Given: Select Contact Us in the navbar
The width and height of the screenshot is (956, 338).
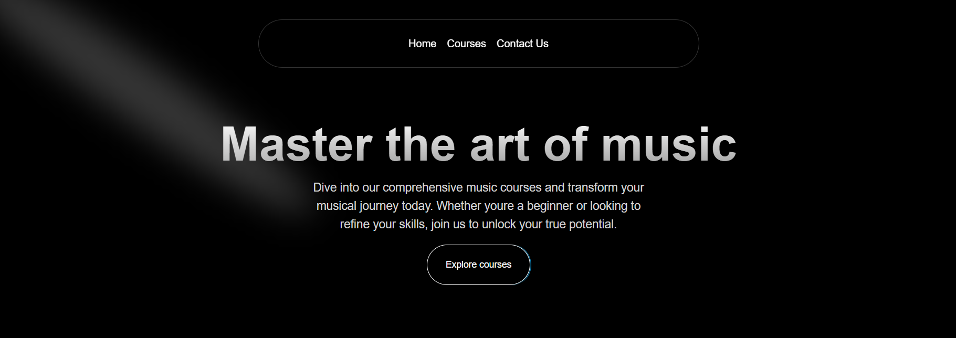Looking at the screenshot, I should point(522,44).
